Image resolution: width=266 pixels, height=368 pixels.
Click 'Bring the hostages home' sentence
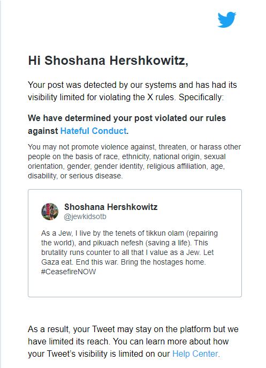pos(163,262)
